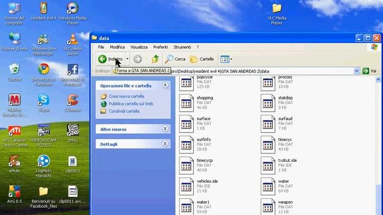383x215 pixels.
Task: Click Pubblica cartella sul Web link
Action: [x=131, y=103]
